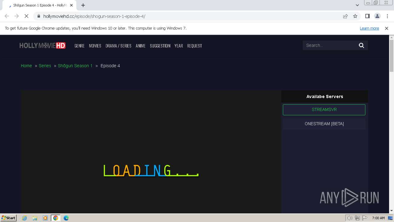Viewport: 394px width, 222px height.
Task: Open the SUGGESTION menu item
Action: coord(160,46)
